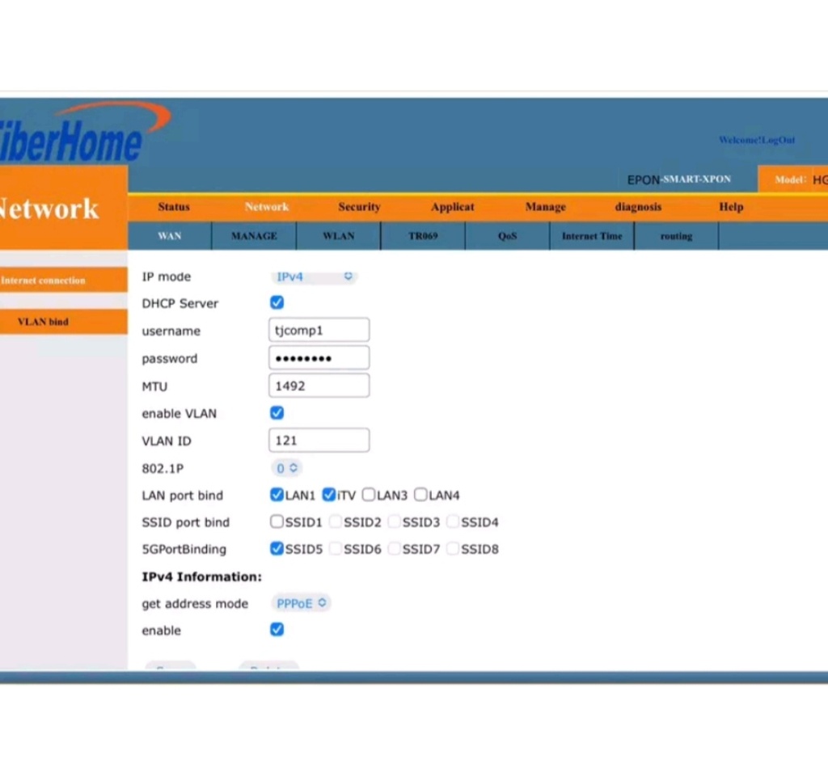The width and height of the screenshot is (828, 764).
Task: Open the TR069 sub-tab
Action: pyautogui.click(x=423, y=236)
